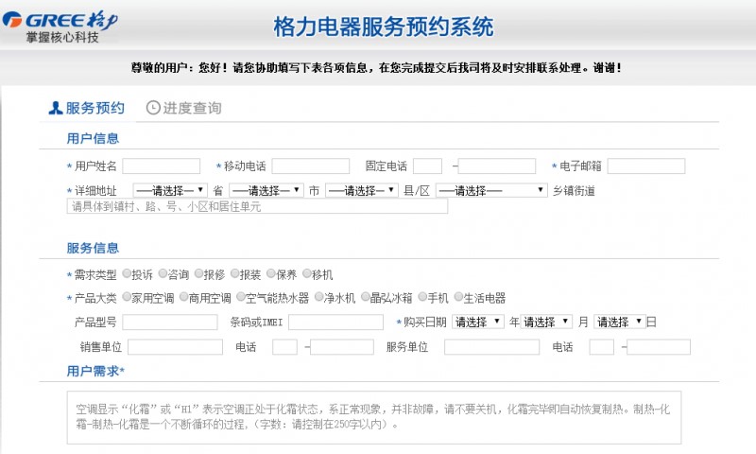This screenshot has height=454, width=756.
Task: Open the 服务预约 tab
Action: 87,108
